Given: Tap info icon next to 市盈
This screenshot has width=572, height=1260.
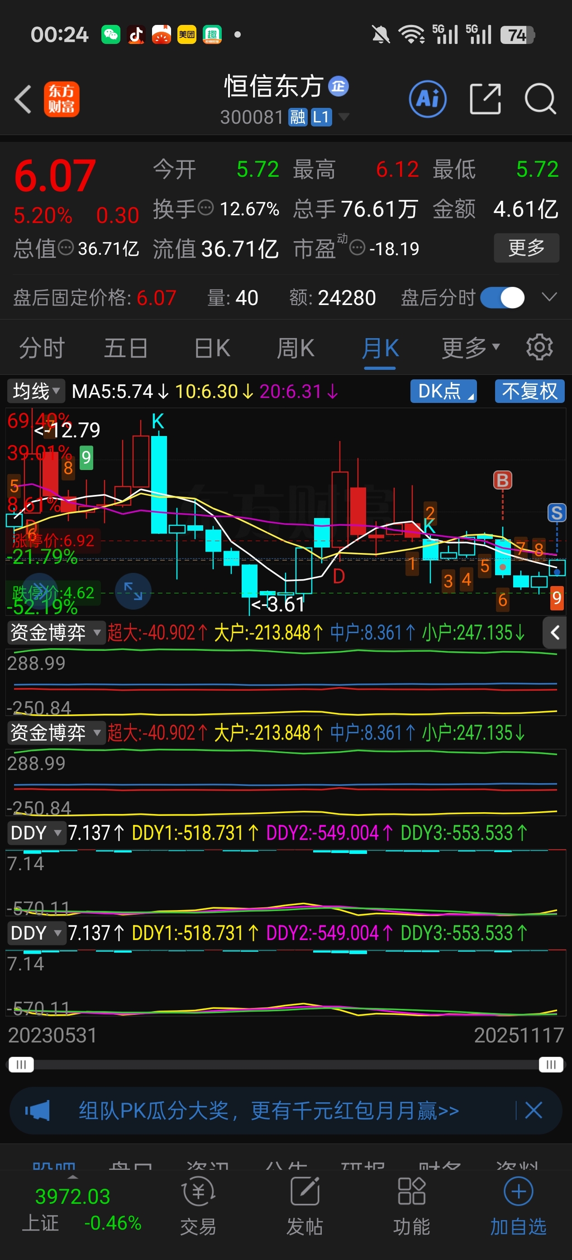Looking at the screenshot, I should pyautogui.click(x=357, y=247).
